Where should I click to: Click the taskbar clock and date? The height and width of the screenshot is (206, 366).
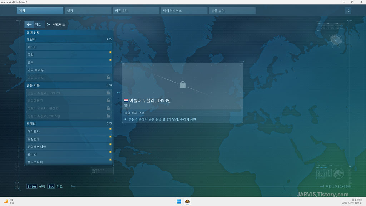tap(352, 201)
